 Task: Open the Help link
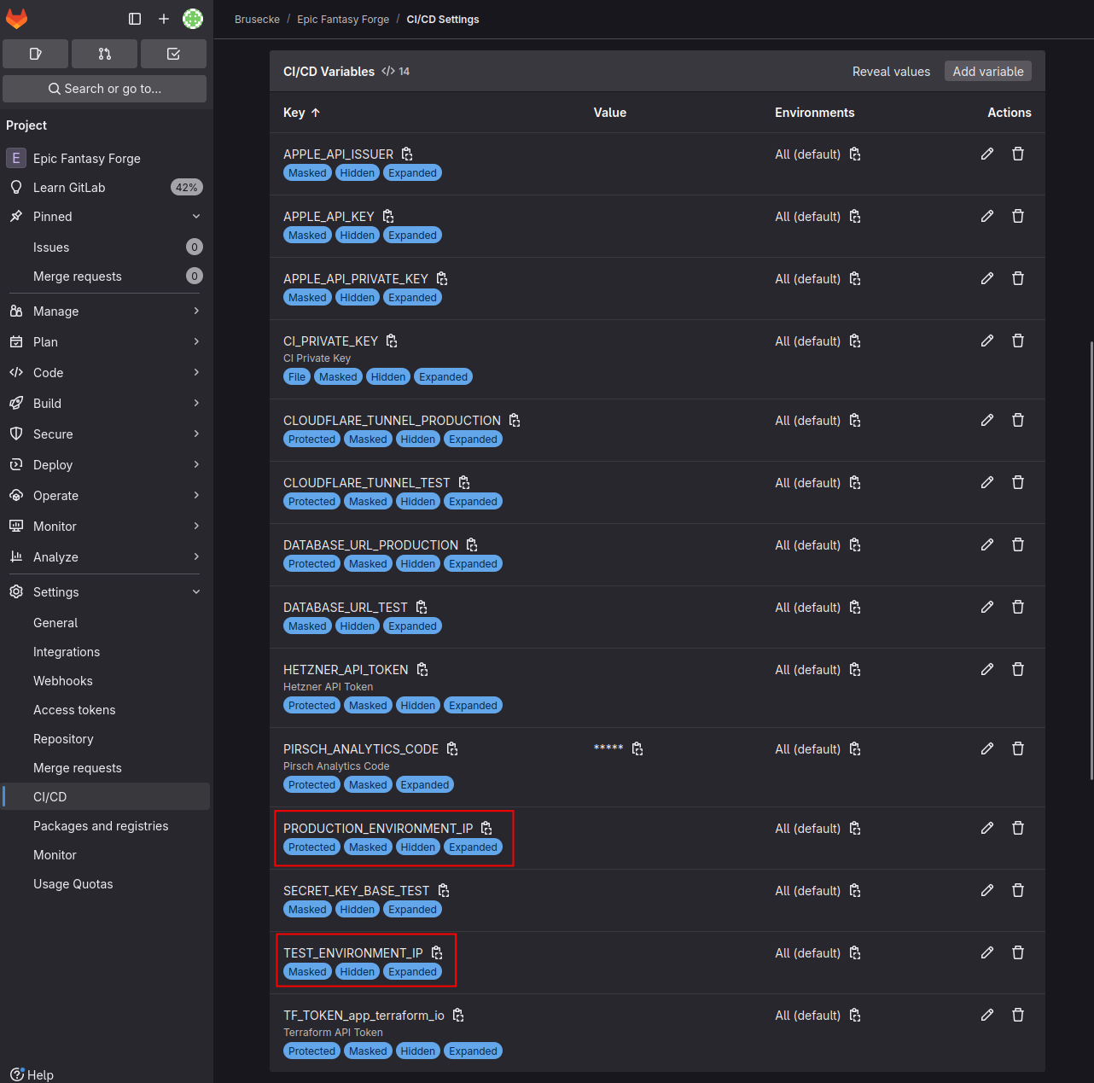(32, 1074)
